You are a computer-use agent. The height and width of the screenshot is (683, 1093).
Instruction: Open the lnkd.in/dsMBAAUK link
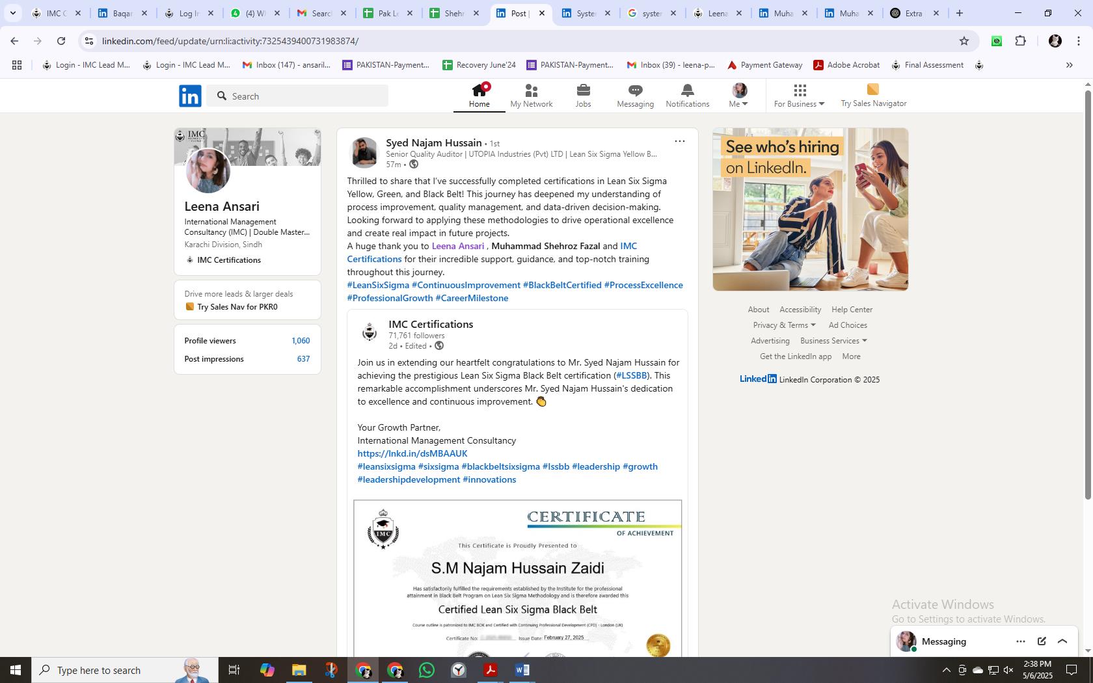pos(412,453)
